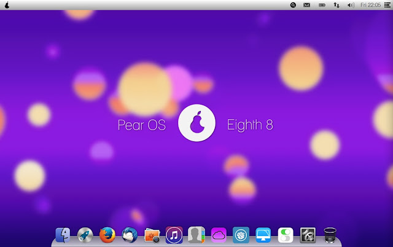
Task: Open the pear logo menu in top bar
Action: (x=7, y=5)
